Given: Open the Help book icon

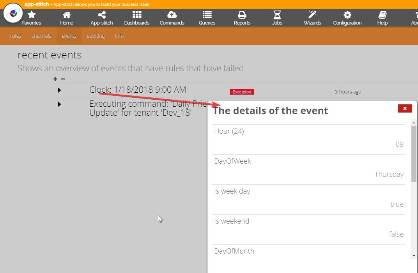Looking at the screenshot, I should (383, 15).
